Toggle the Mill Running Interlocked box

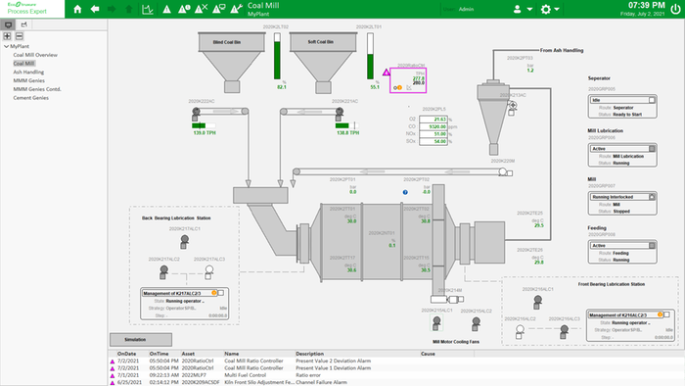click(652, 197)
